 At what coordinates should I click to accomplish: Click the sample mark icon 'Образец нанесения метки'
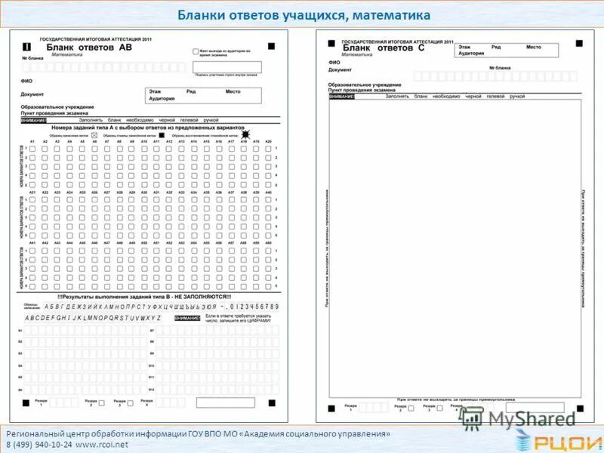(x=93, y=134)
